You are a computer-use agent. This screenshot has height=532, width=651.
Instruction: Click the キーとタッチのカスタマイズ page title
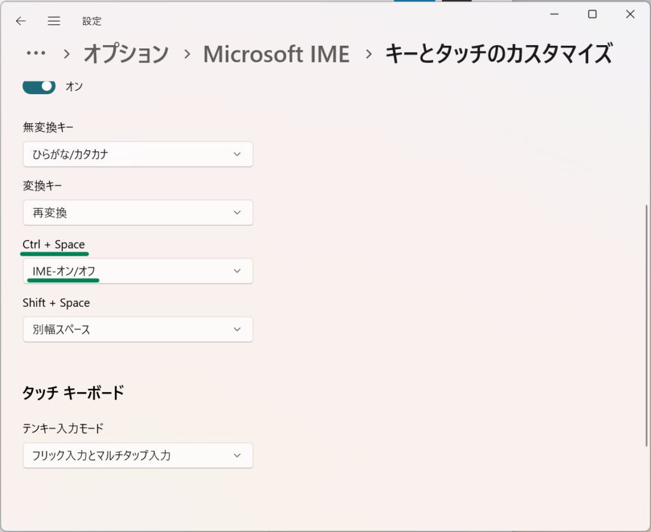[498, 54]
